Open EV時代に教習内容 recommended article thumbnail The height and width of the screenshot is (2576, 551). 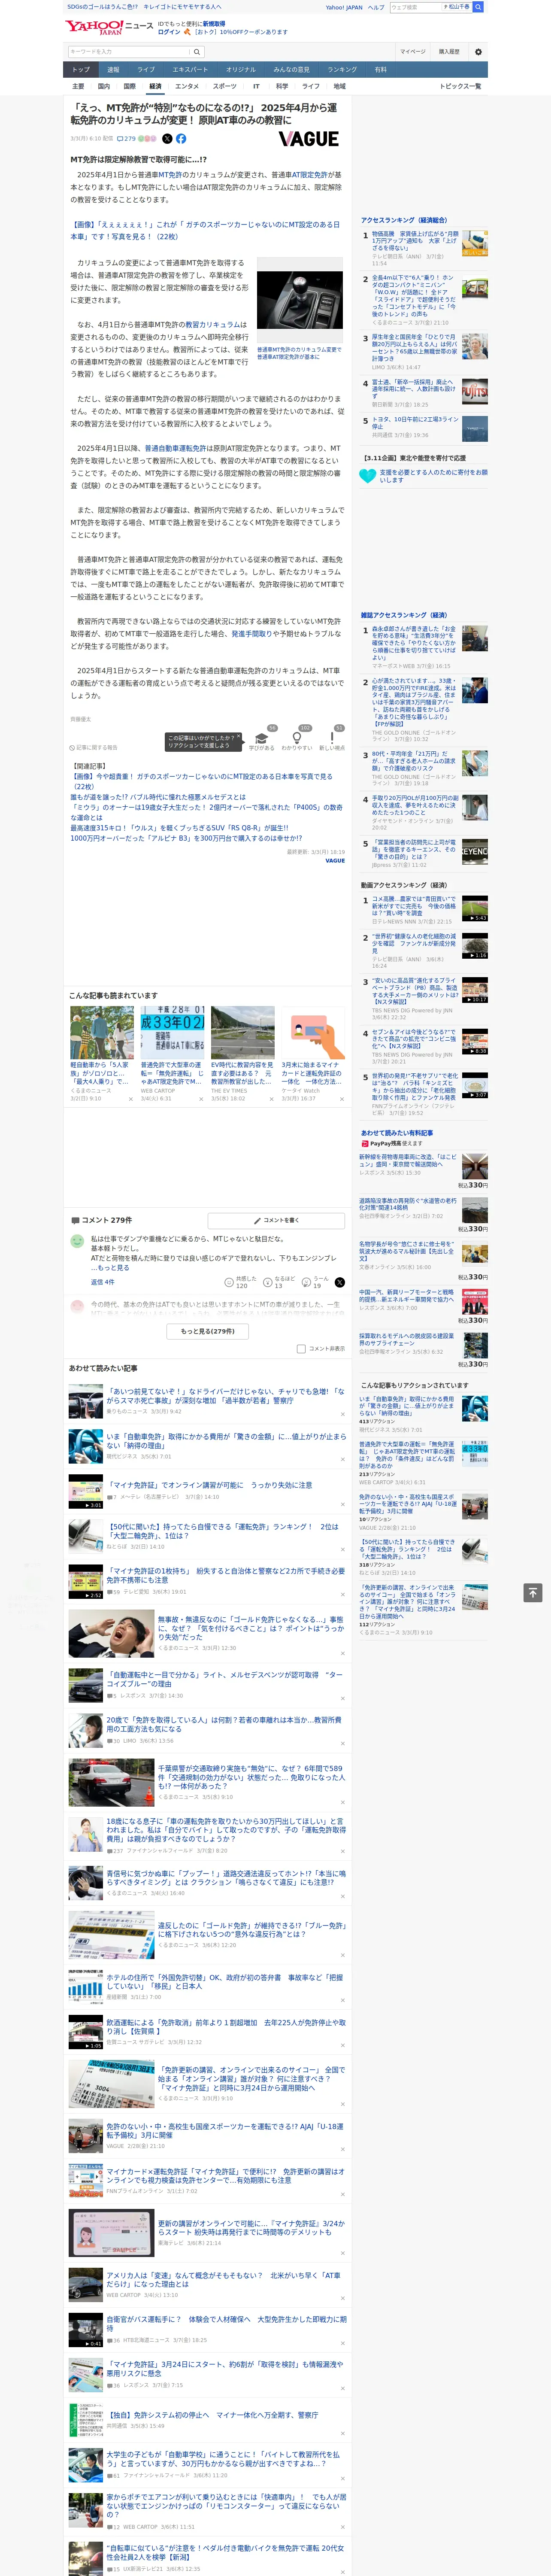[x=242, y=1032]
